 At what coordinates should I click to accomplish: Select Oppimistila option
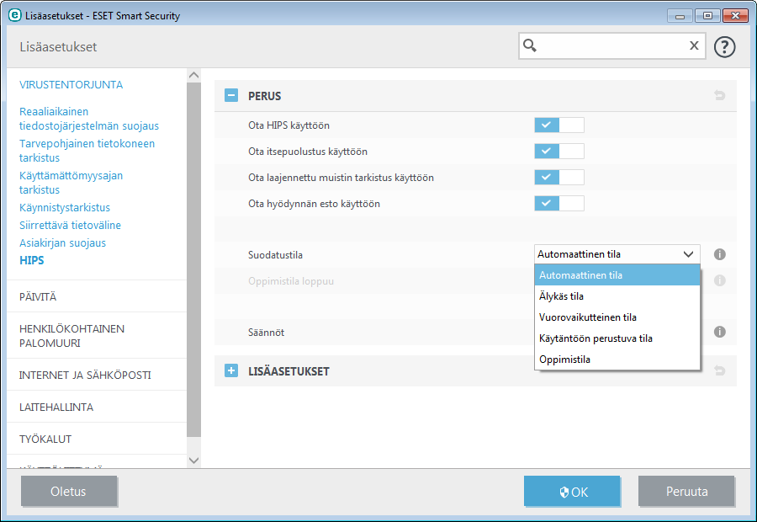click(617, 360)
